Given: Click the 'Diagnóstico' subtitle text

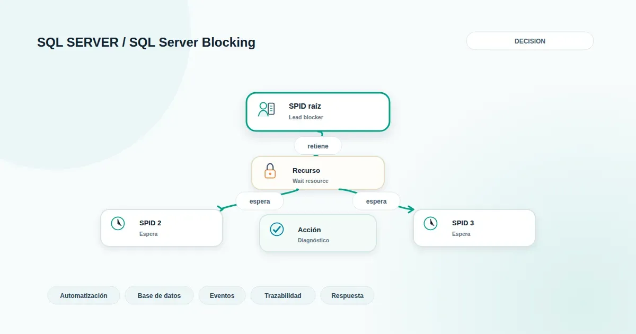Looking at the screenshot, I should (313, 240).
